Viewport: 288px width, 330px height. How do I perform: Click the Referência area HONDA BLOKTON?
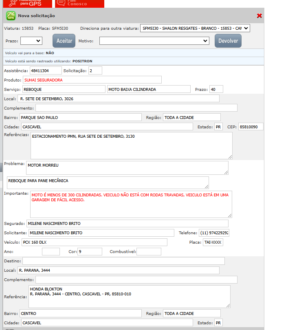coord(130,297)
